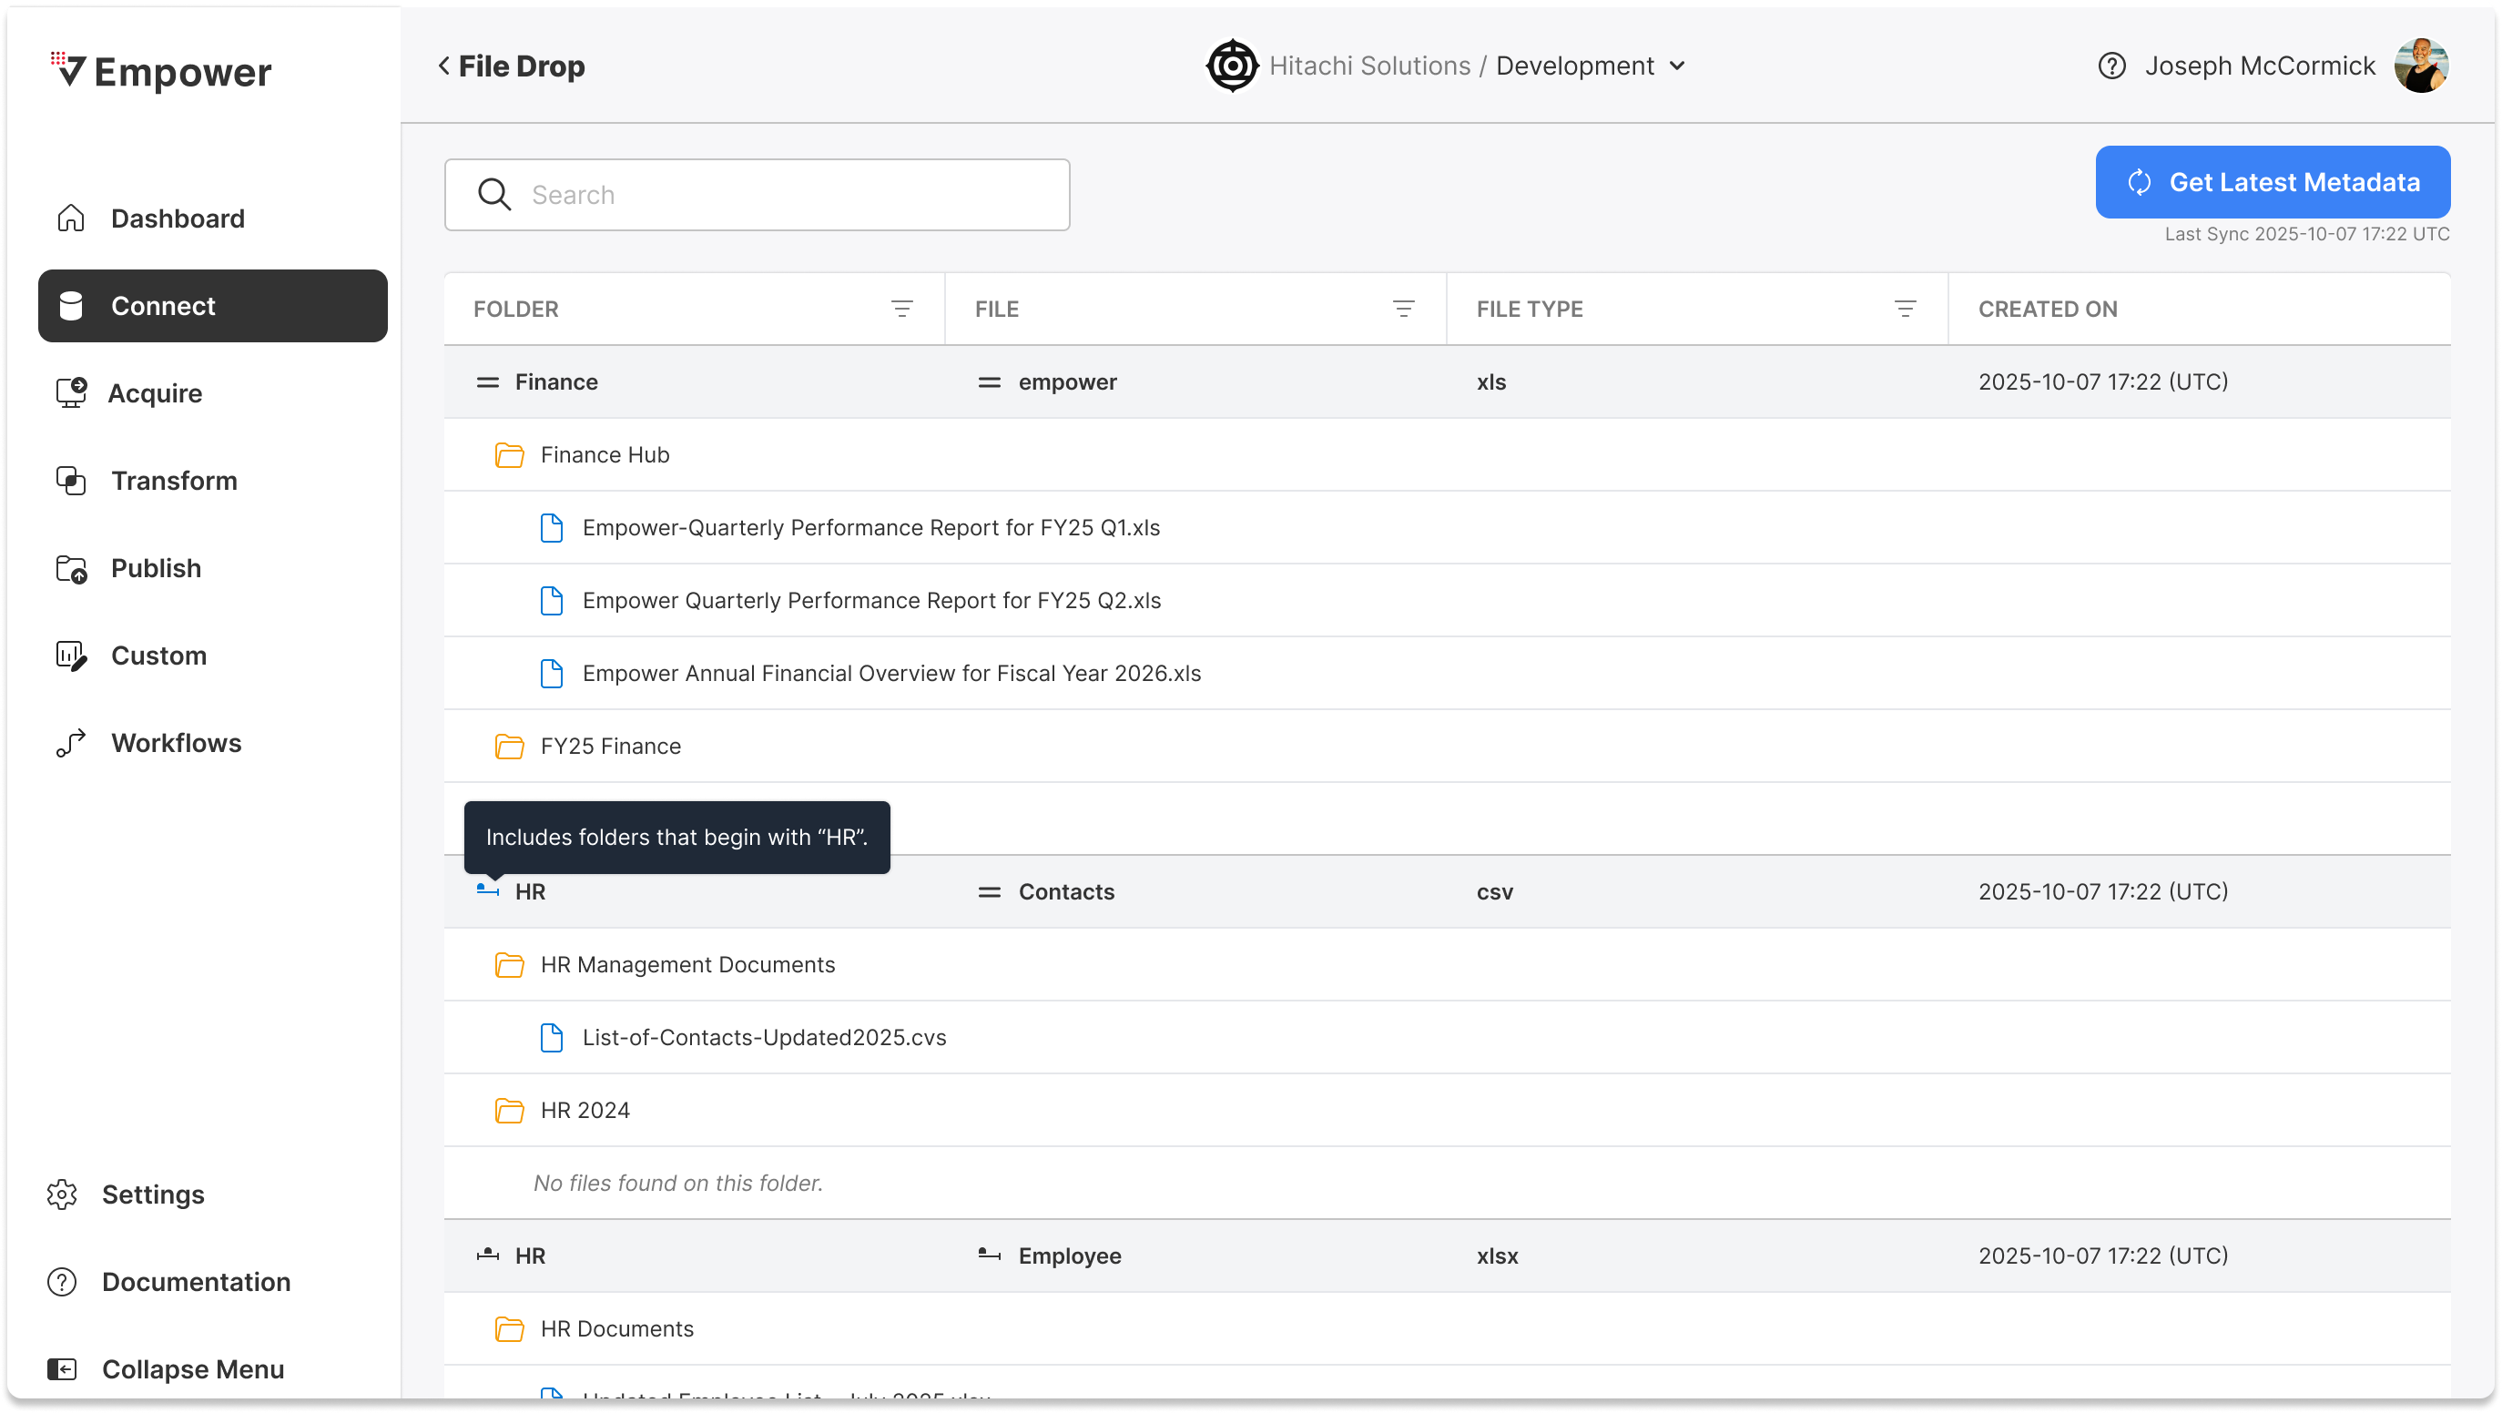The image size is (2502, 1413).
Task: Click the equals icon beside Finance
Action: 488,382
